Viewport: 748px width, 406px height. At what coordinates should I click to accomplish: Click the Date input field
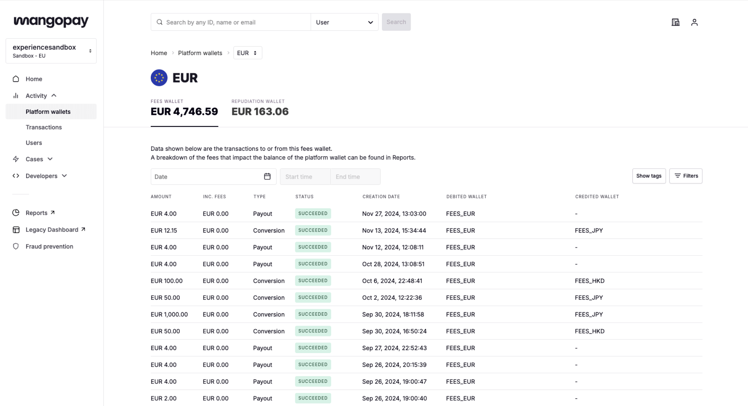213,177
